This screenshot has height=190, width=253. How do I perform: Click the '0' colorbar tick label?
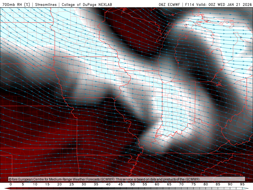11,184
